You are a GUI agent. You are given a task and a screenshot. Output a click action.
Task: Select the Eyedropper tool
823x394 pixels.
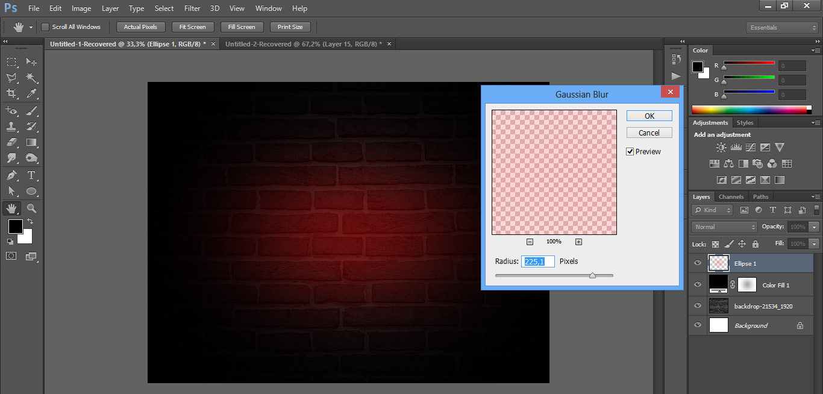coord(32,93)
